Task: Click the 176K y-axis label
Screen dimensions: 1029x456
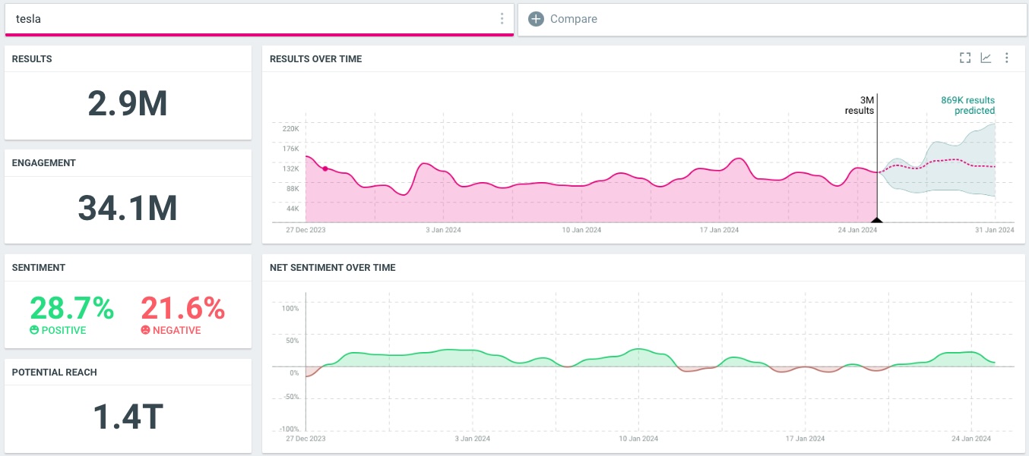Action: (291, 149)
